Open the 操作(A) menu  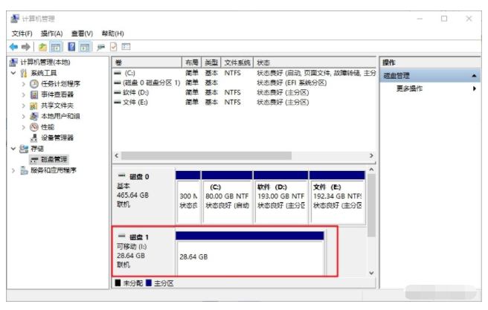pyautogui.click(x=51, y=33)
